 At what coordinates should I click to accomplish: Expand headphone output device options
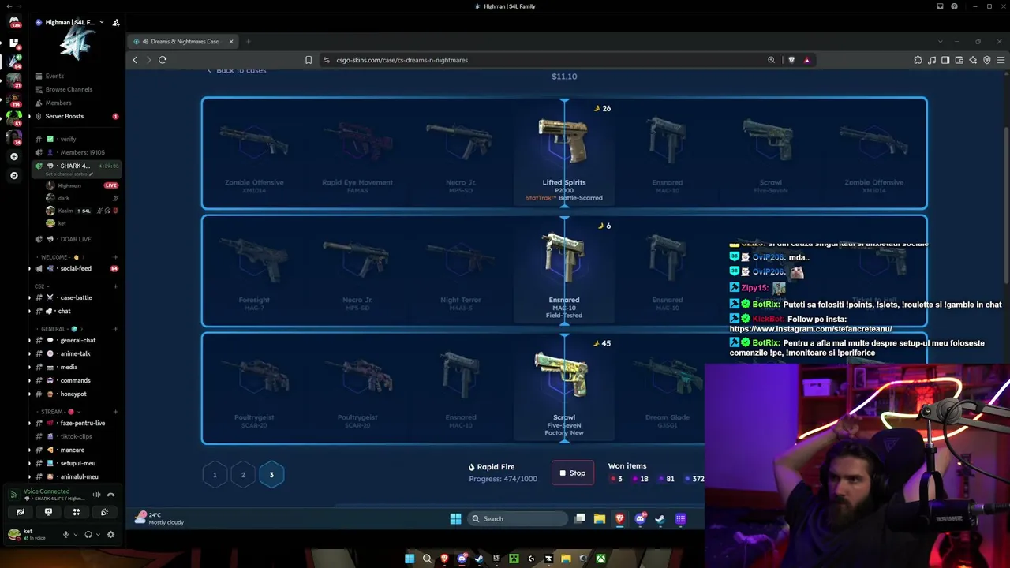pyautogui.click(x=98, y=534)
